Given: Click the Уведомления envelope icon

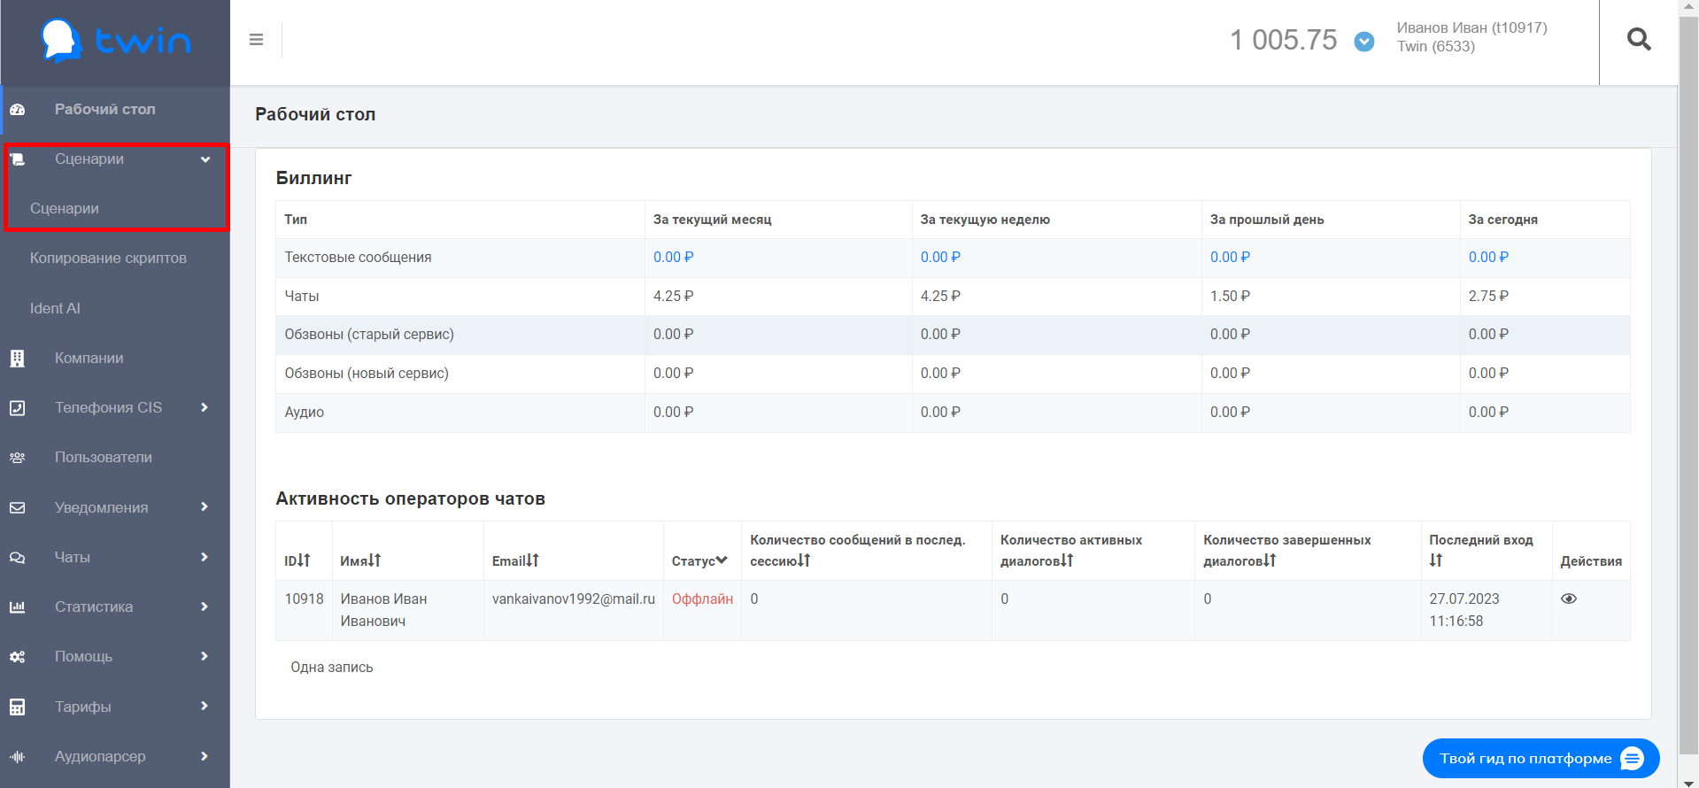Looking at the screenshot, I should click(18, 508).
